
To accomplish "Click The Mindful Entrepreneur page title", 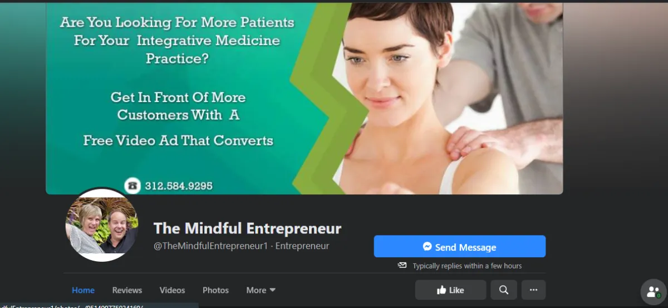I will [247, 228].
